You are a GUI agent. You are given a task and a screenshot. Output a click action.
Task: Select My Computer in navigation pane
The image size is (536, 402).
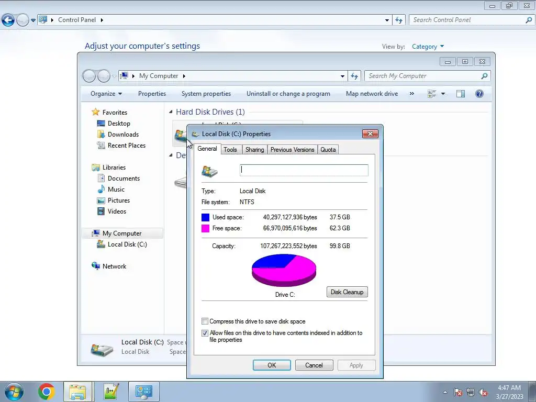(x=121, y=233)
